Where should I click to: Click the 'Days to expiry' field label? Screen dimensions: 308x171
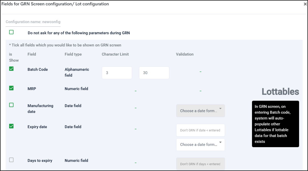click(40, 161)
